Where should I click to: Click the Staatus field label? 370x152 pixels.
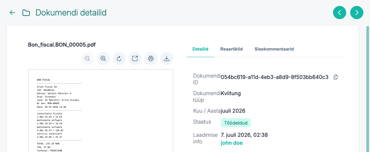(202, 122)
